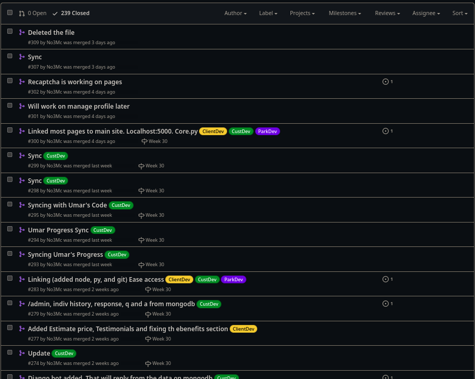Image resolution: width=475 pixels, height=379 pixels.
Task: Click the 'Week 30' milestone link on Sync #299
Action: click(x=154, y=165)
